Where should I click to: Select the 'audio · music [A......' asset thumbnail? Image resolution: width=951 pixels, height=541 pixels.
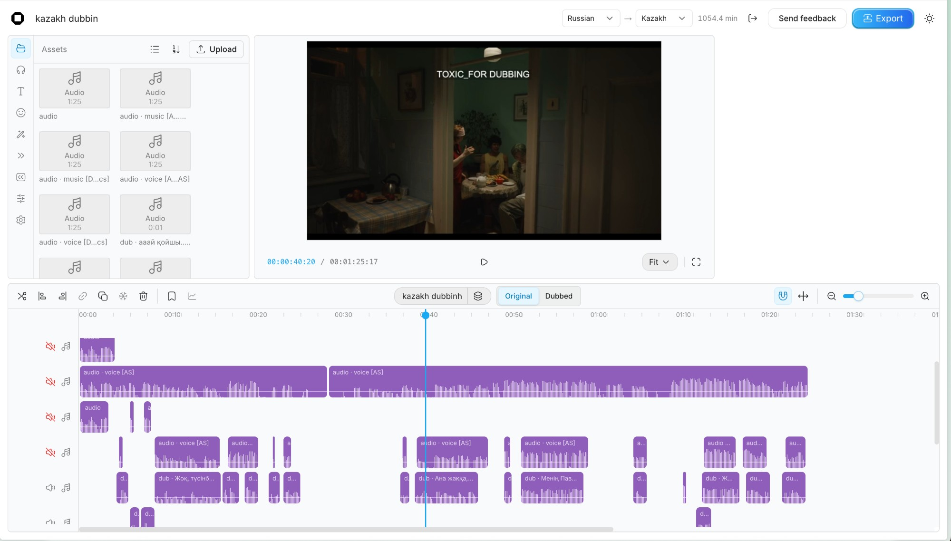(x=155, y=88)
